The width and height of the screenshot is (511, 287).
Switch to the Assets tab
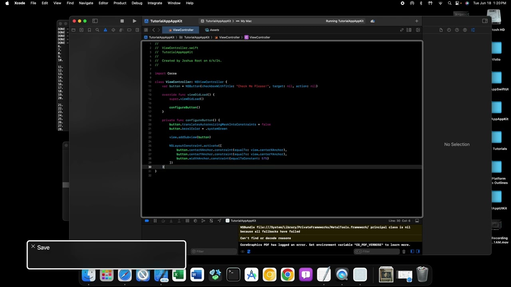[x=212, y=30]
